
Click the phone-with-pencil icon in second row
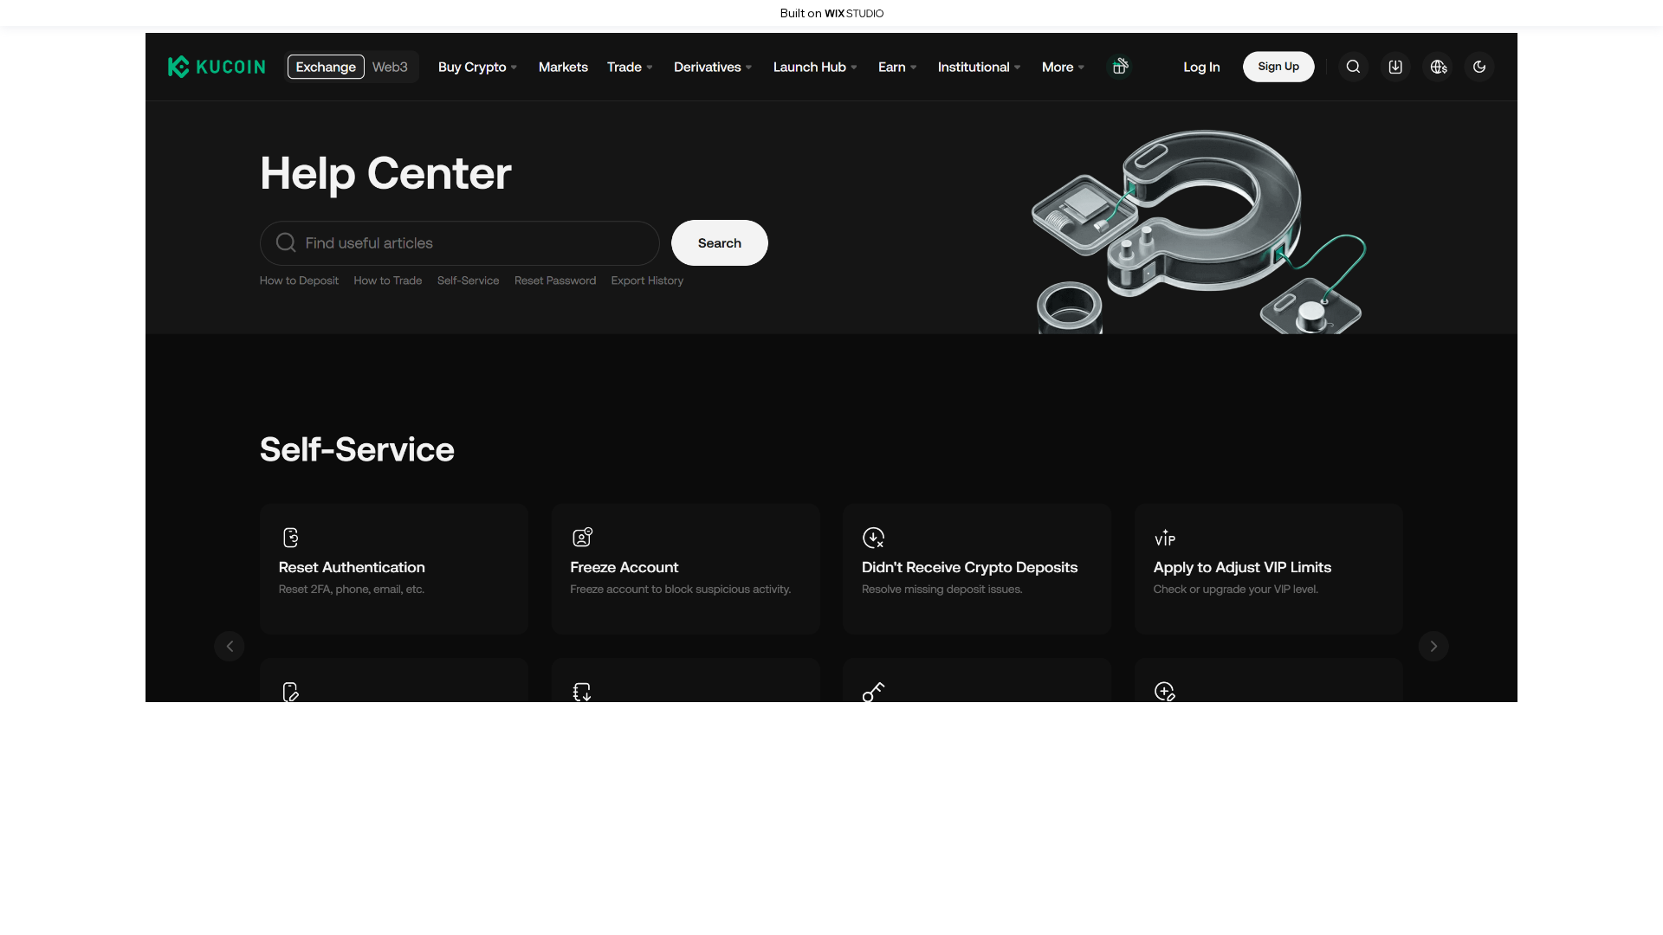click(291, 692)
